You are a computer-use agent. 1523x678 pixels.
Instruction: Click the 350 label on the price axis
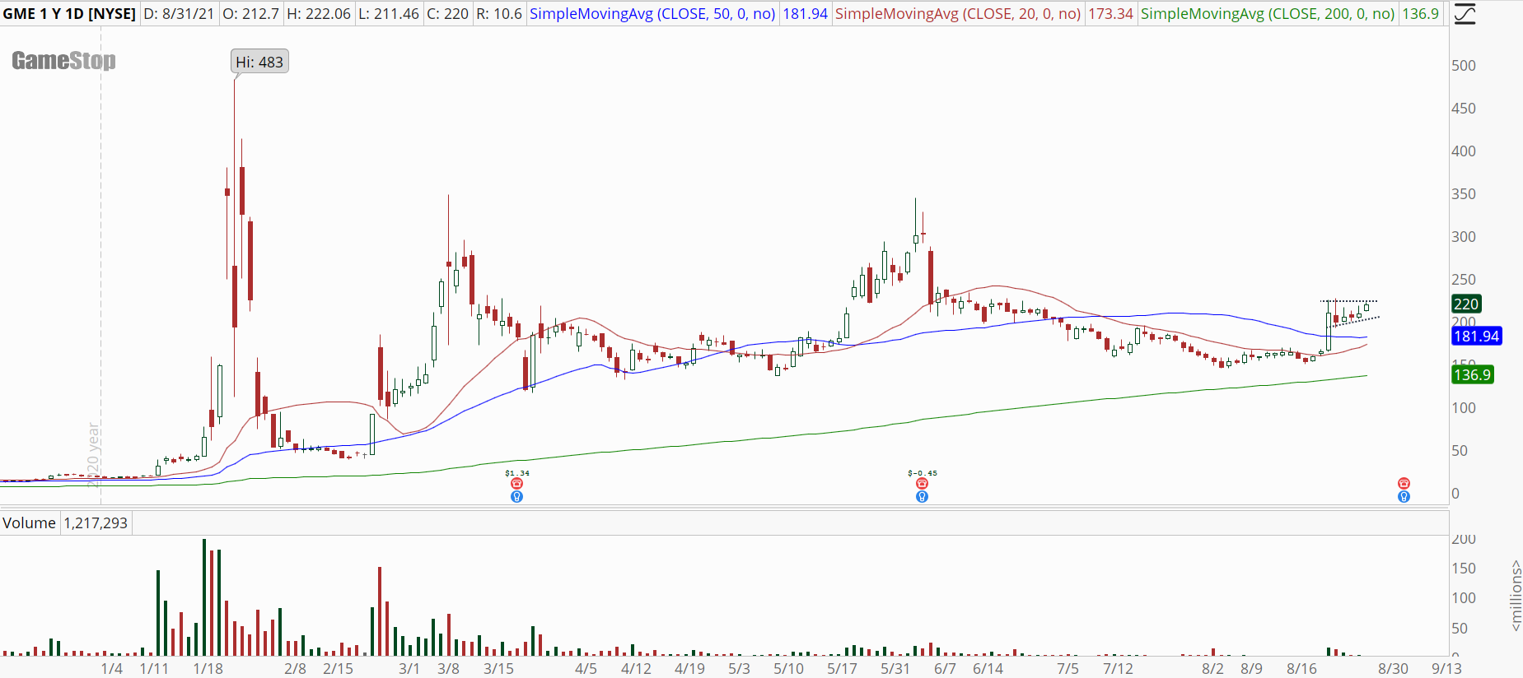point(1464,194)
